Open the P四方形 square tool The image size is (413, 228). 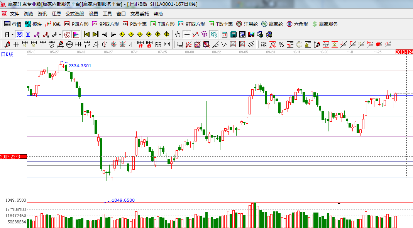tap(76, 24)
